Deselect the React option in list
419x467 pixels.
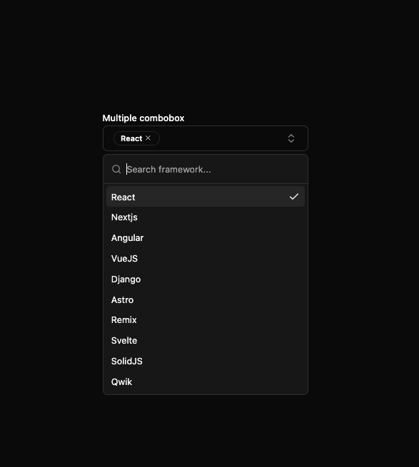coord(206,197)
